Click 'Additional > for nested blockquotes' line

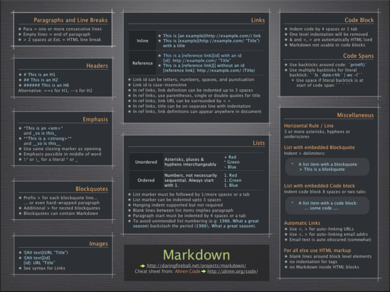point(62,208)
